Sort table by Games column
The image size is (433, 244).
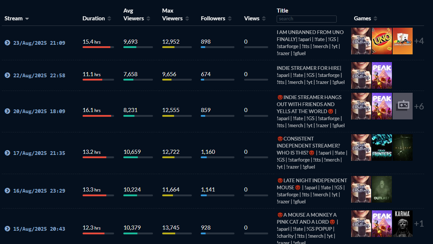point(365,18)
